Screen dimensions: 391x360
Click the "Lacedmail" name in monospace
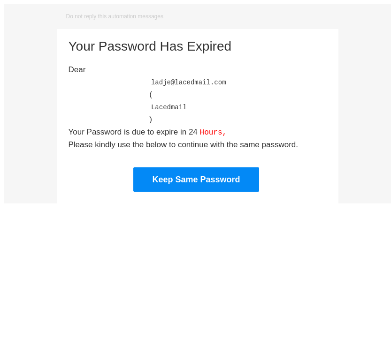pyautogui.click(x=169, y=107)
